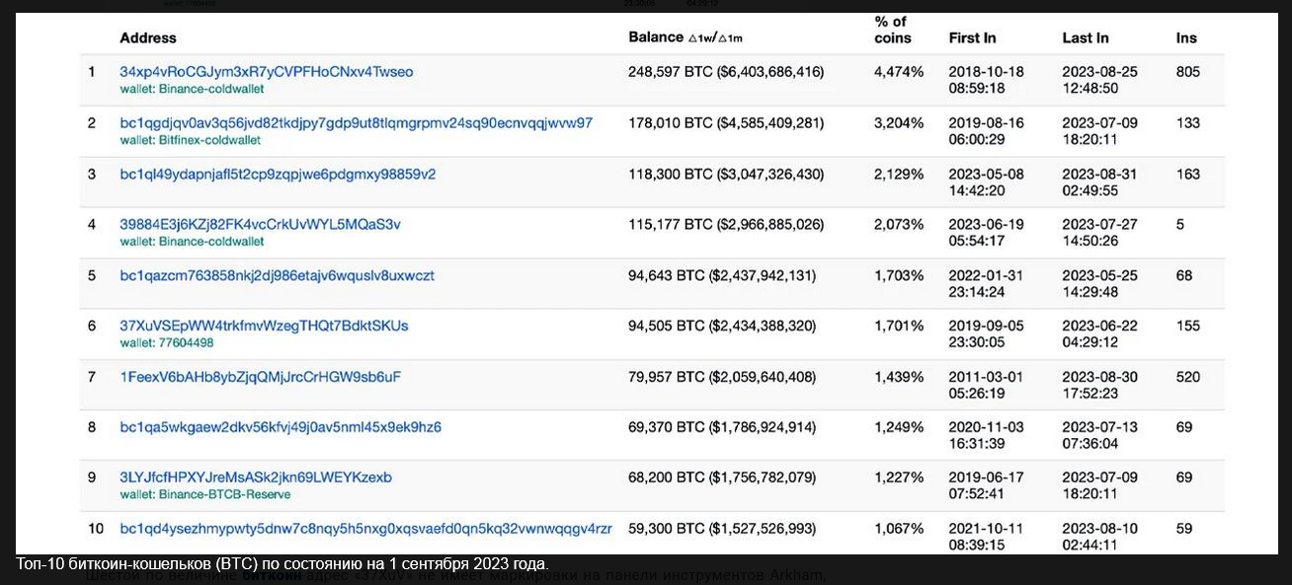Click the Ins value 805
Viewport: 1292px width, 585px height.
1187,72
